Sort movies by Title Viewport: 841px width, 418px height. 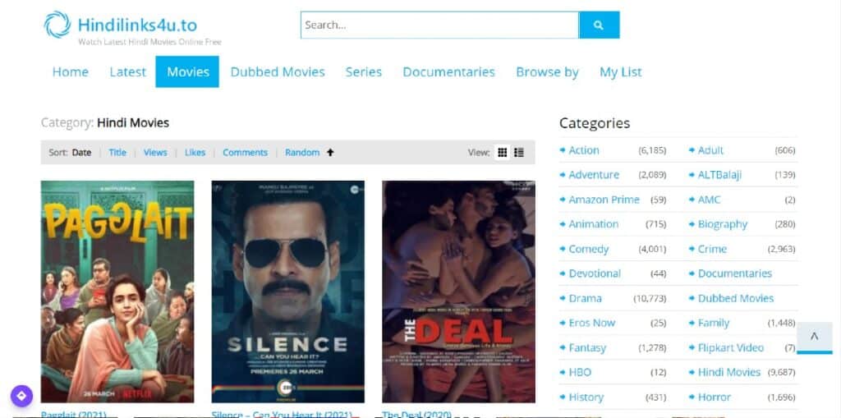pos(117,153)
